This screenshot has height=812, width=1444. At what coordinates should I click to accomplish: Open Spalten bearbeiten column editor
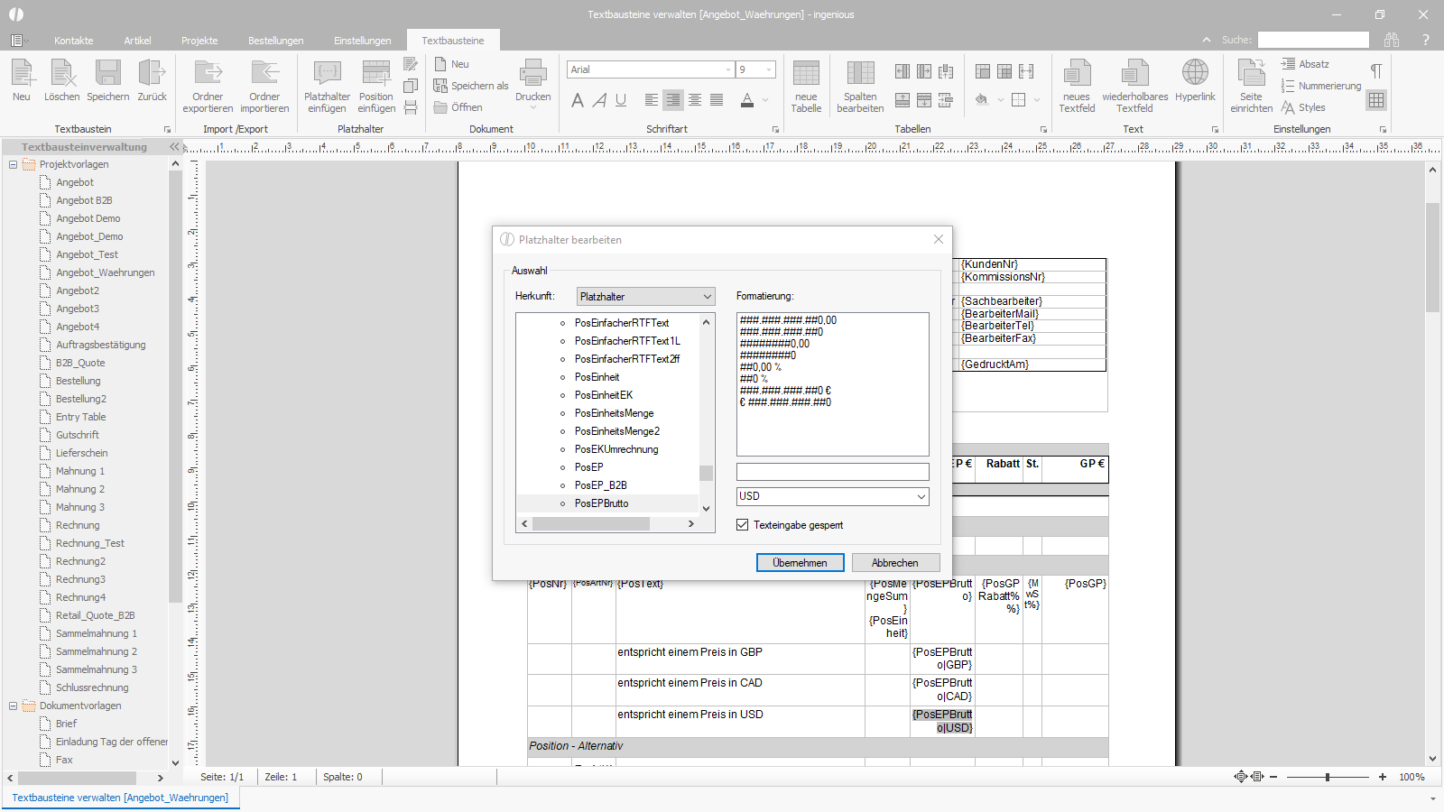(860, 86)
